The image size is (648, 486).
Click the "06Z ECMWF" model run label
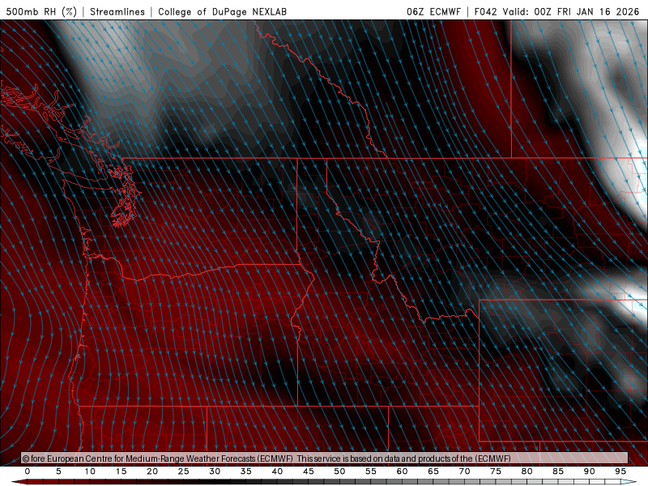point(433,11)
